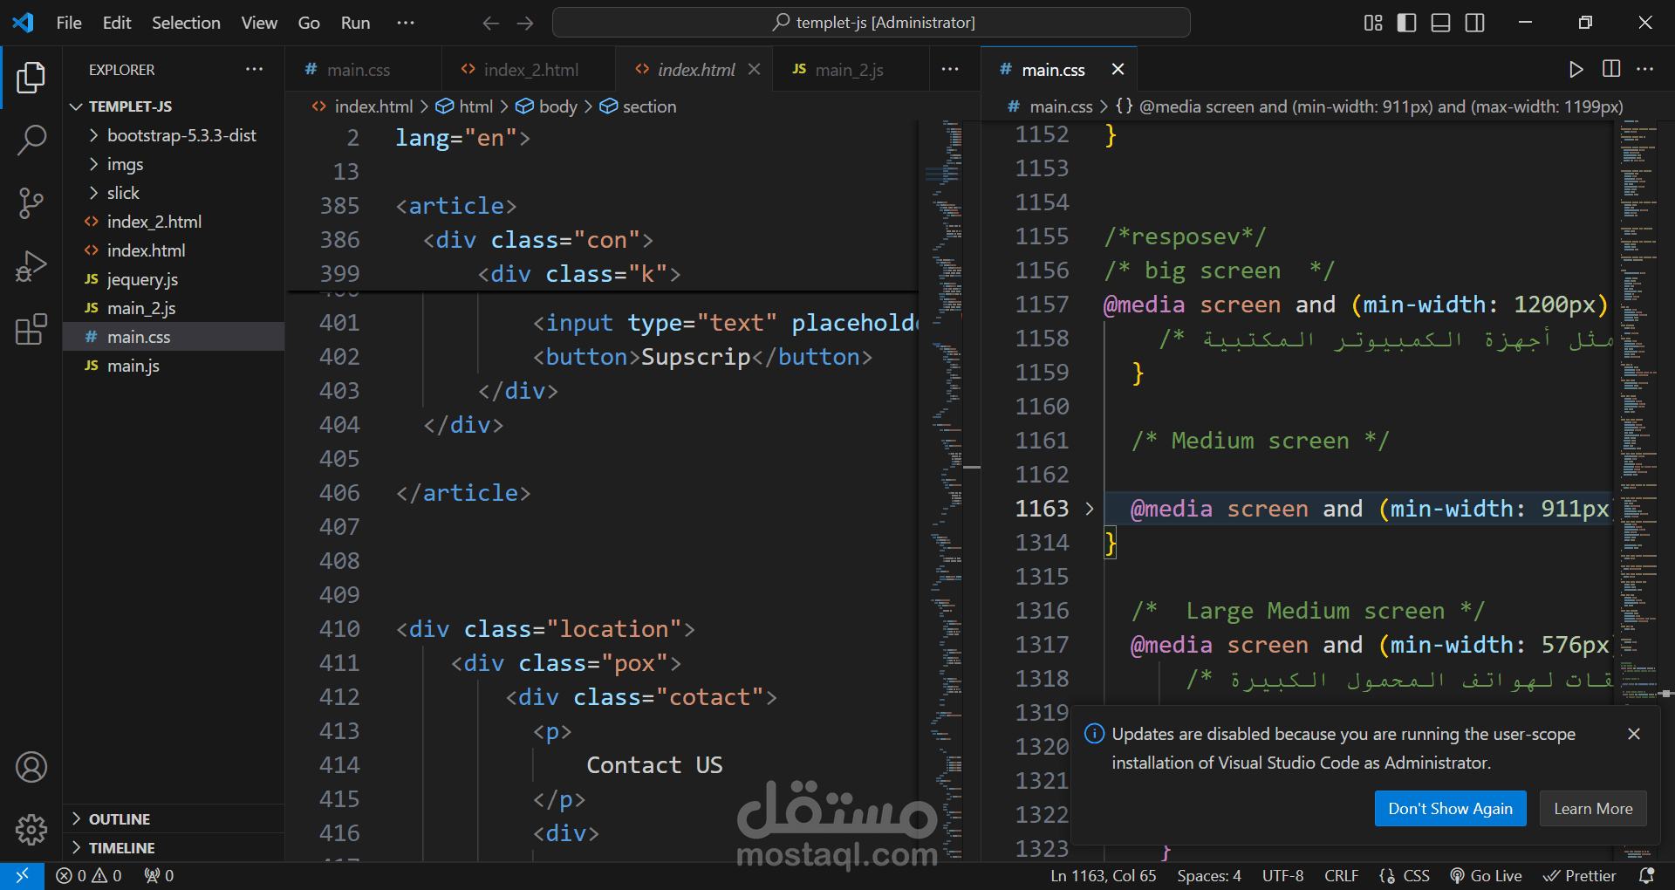
Task: Open the Go menu
Action: [x=309, y=23]
